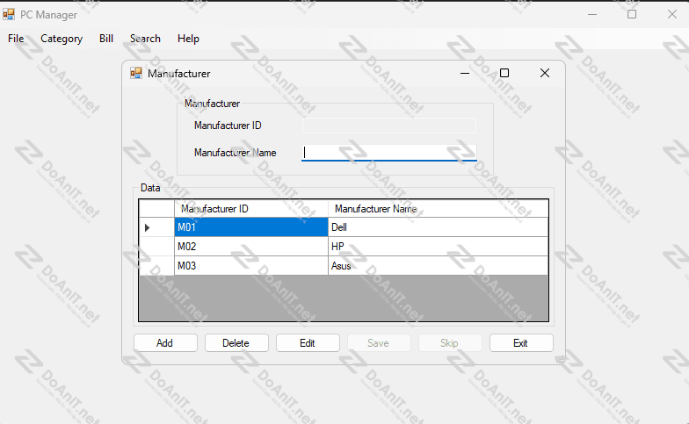This screenshot has width=689, height=424.
Task: Select the M02 manufacturer ID cell
Action: coord(250,247)
